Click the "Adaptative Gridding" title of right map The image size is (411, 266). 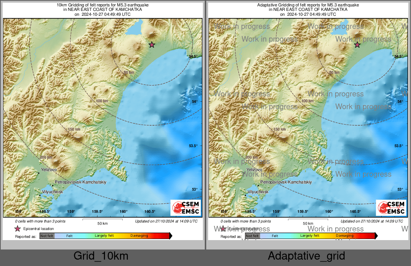(x=308, y=5)
